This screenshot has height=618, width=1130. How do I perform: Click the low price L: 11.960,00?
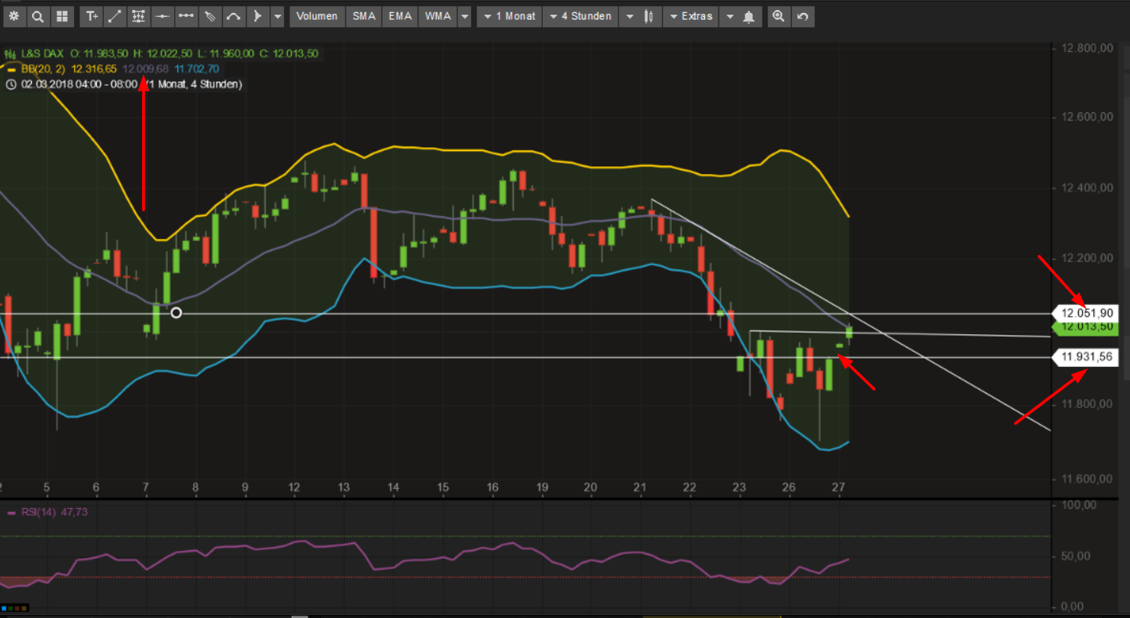225,53
